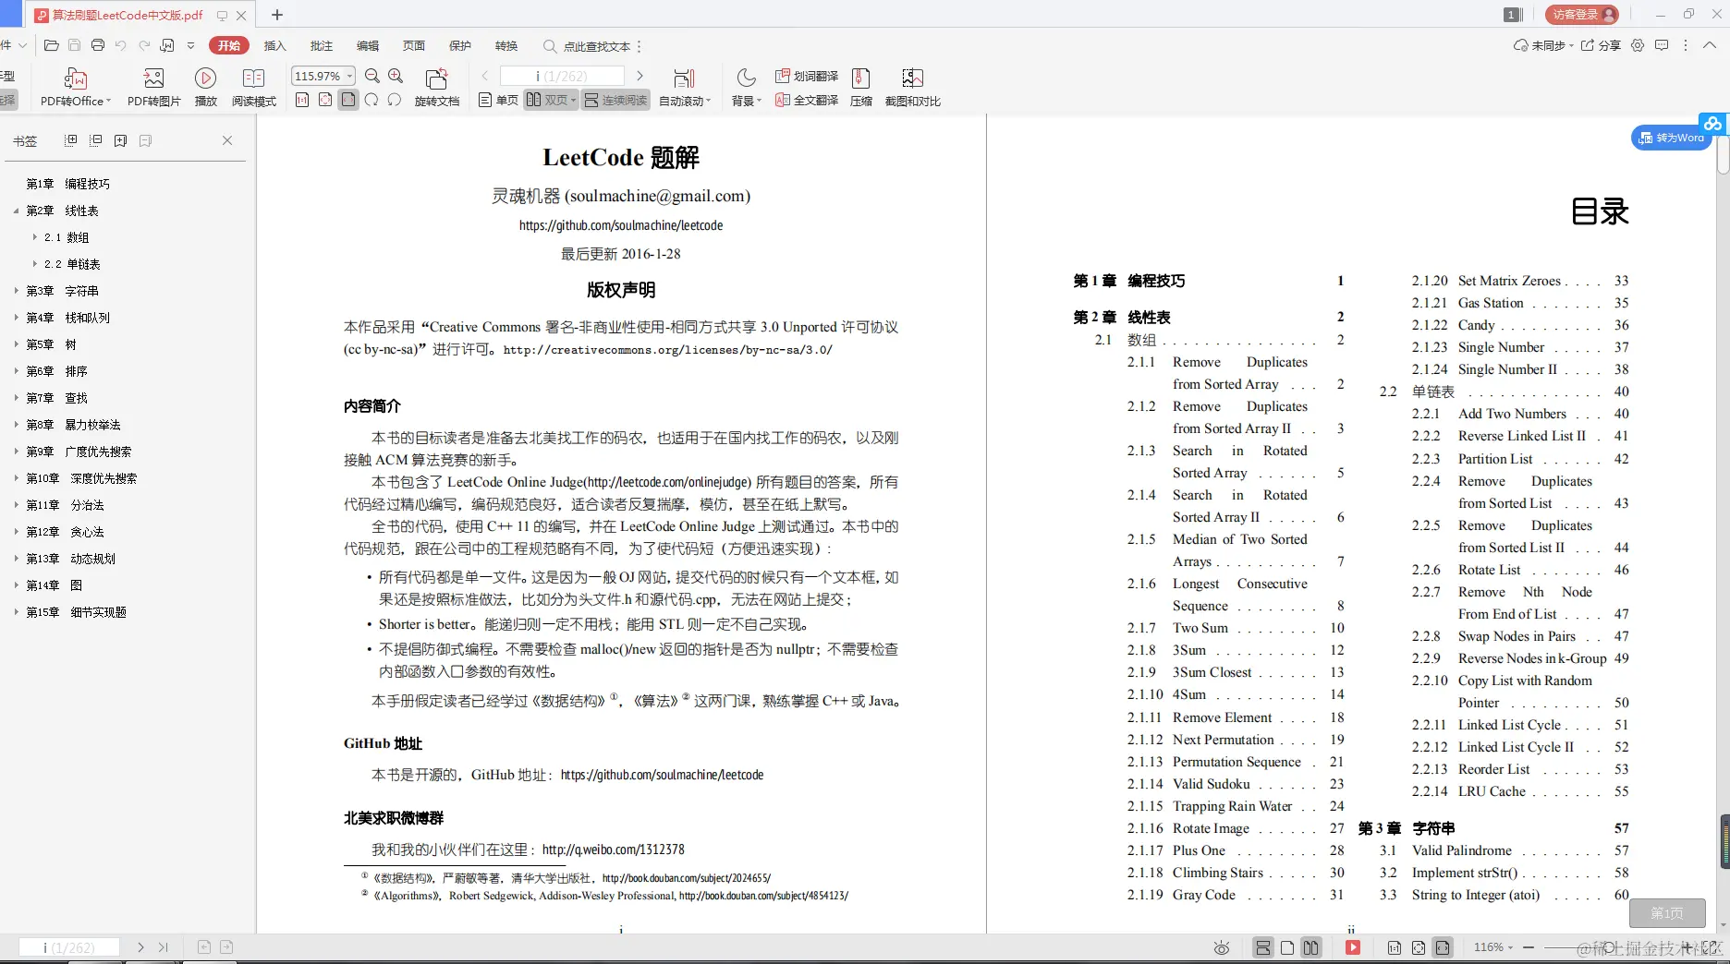Open the 页面 ribbon tab
Viewport: 1730px width, 964px height.
coord(412,45)
